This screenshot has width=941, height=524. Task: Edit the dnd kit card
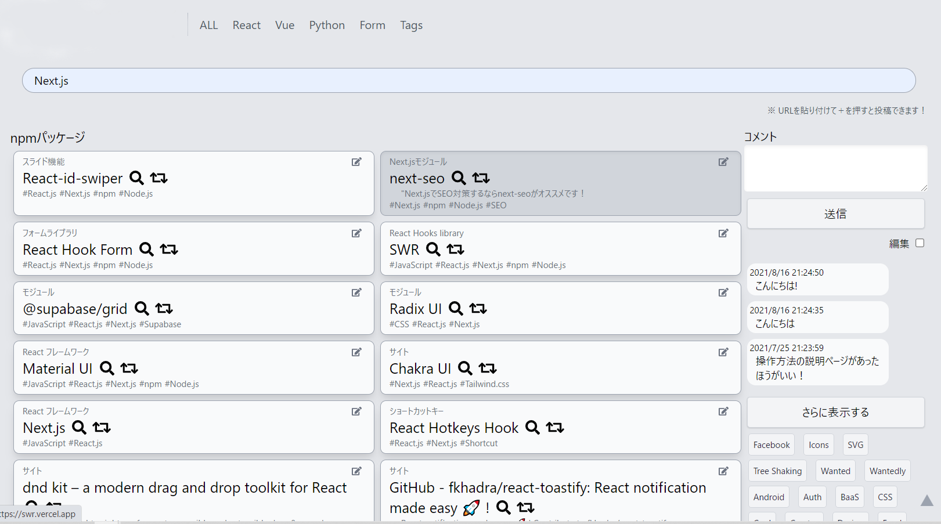356,471
